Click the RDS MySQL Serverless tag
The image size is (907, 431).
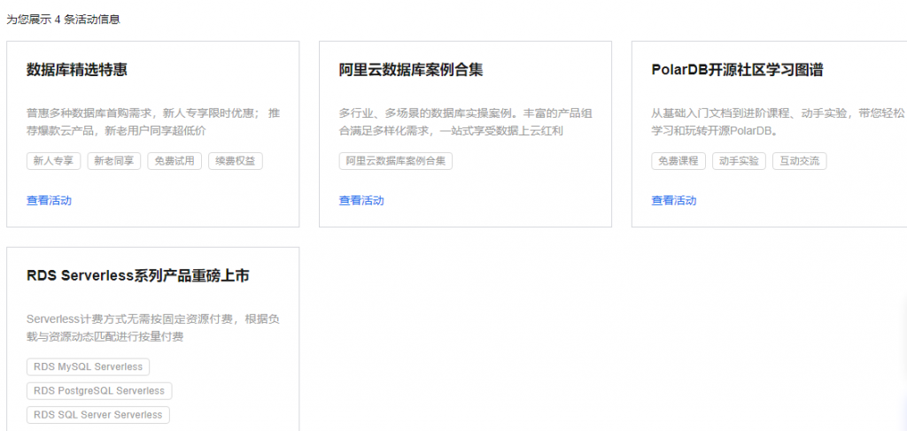[88, 367]
